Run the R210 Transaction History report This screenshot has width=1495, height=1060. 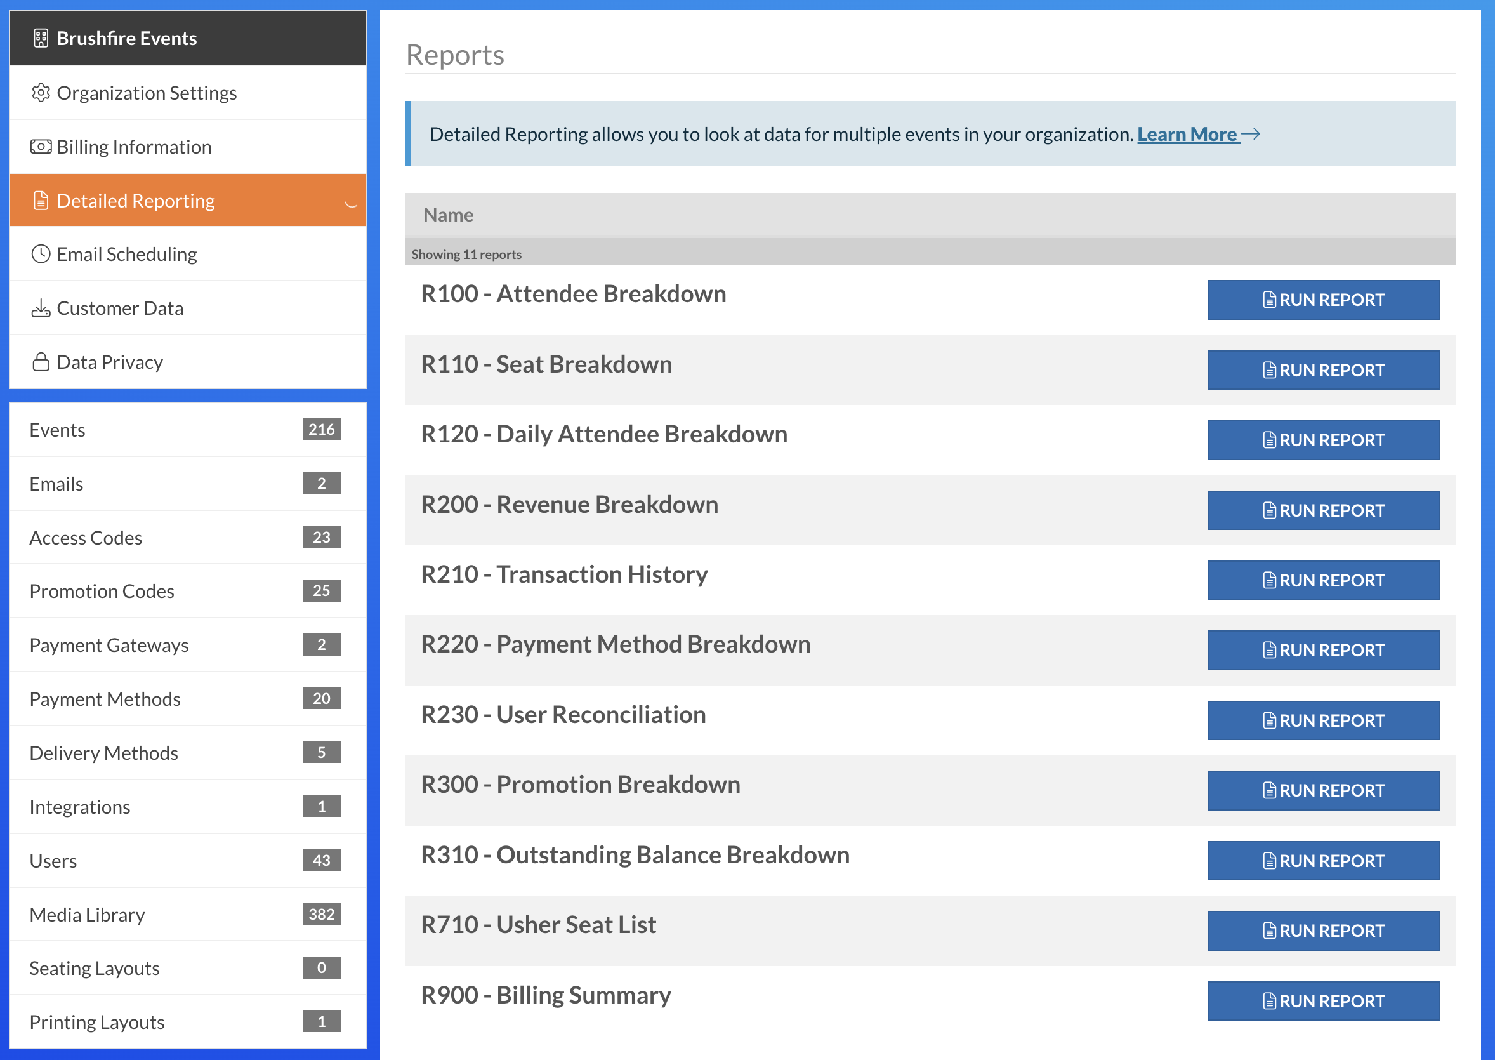tap(1324, 580)
